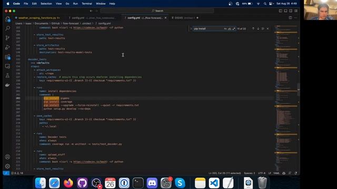The height and width of the screenshot is (189, 337).
Task: Click the command center Search box
Action: tap(157, 10)
